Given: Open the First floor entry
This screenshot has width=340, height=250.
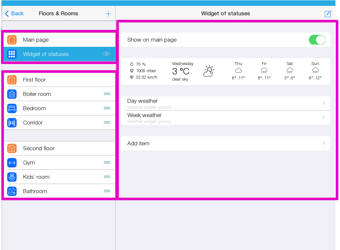Looking at the screenshot, I should point(34,80).
